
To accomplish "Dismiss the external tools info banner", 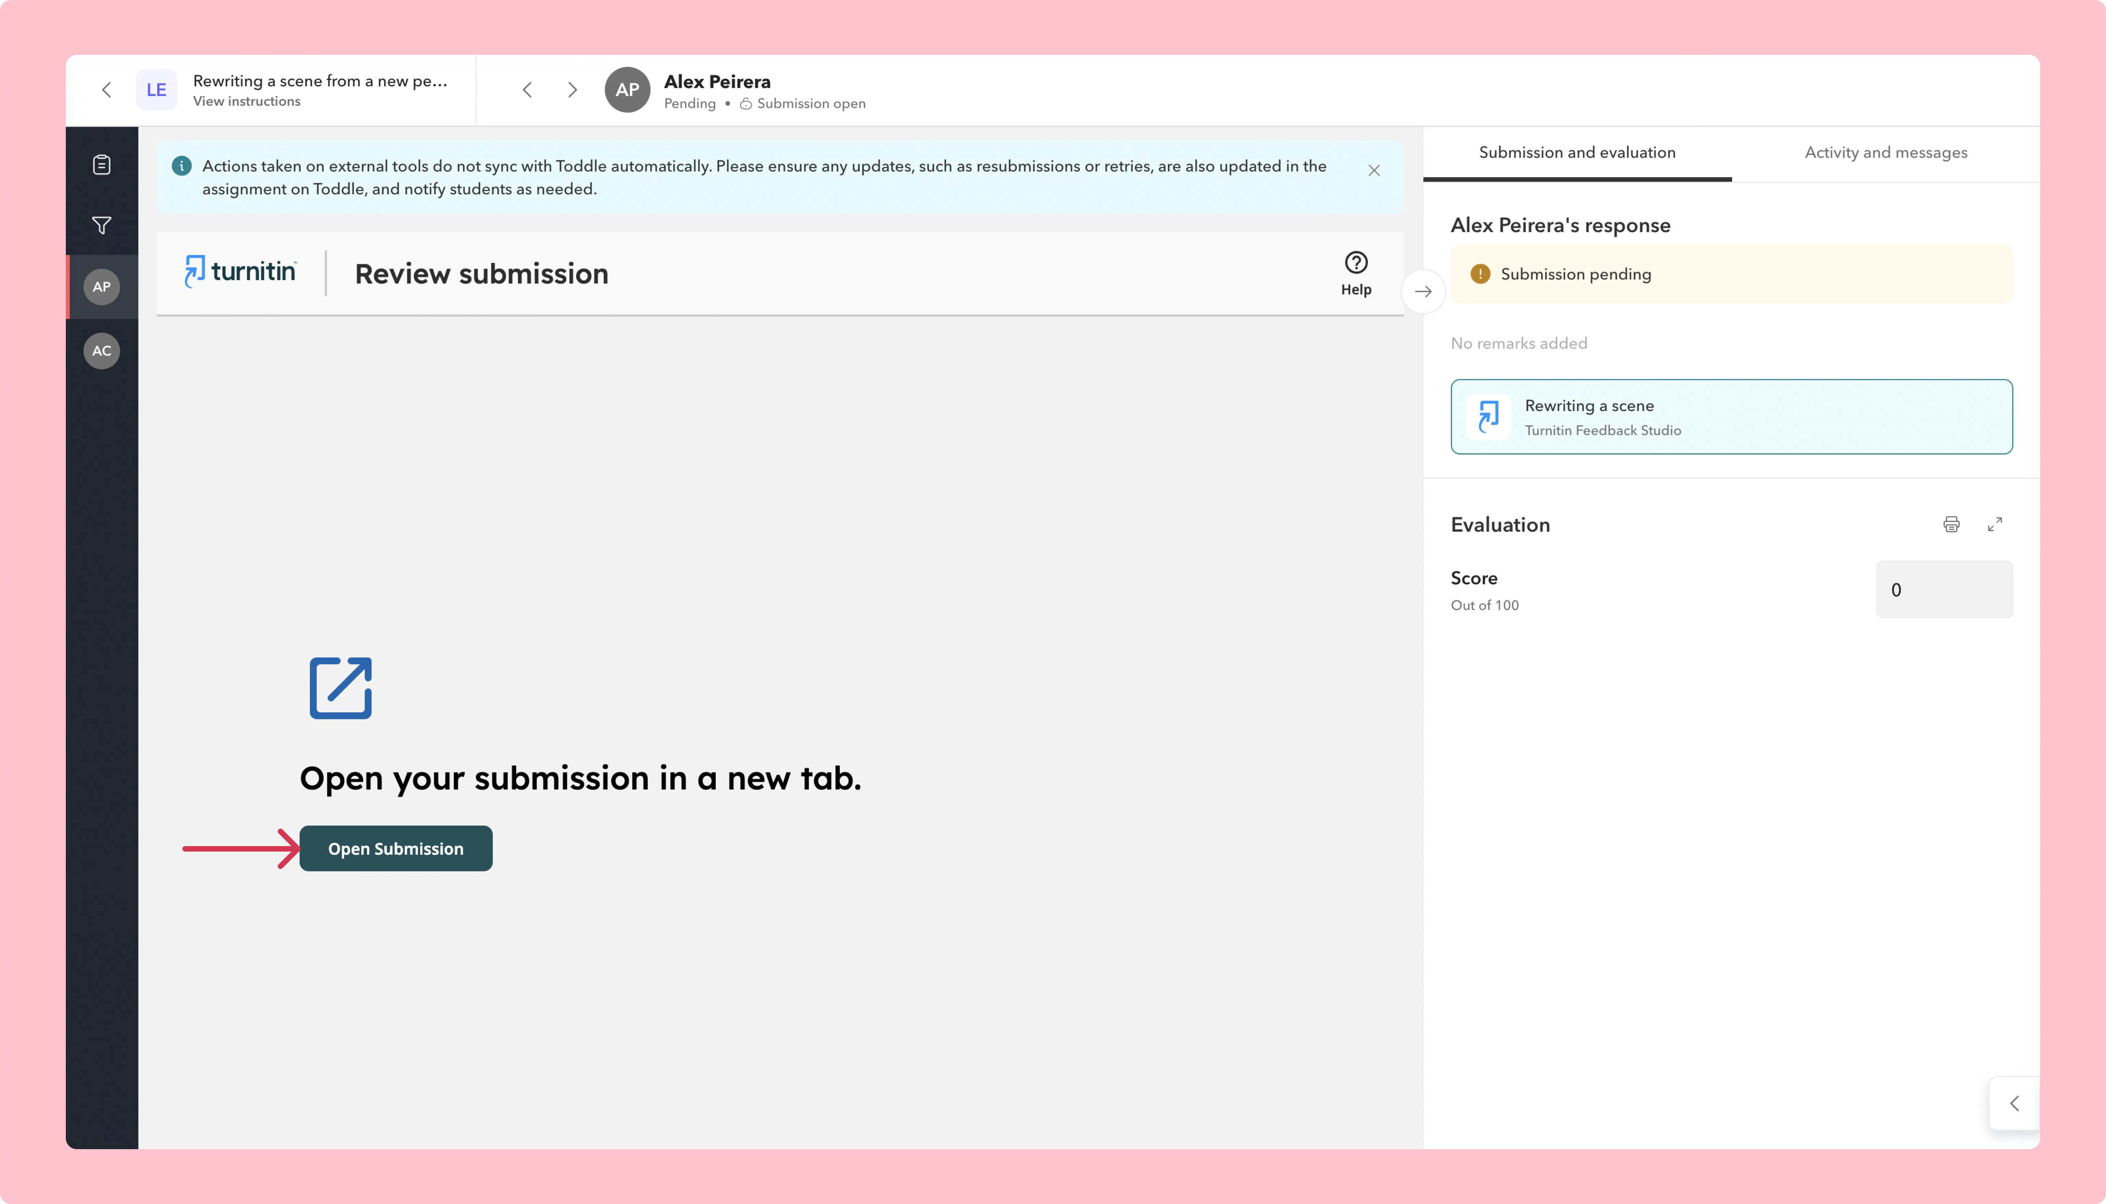I will coord(1374,170).
